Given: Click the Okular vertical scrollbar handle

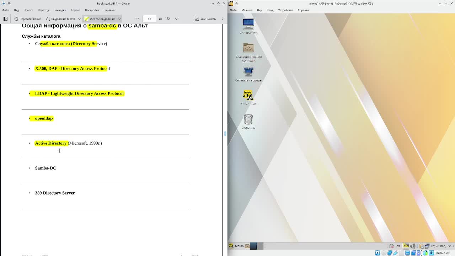Looking at the screenshot, I should pos(225,134).
